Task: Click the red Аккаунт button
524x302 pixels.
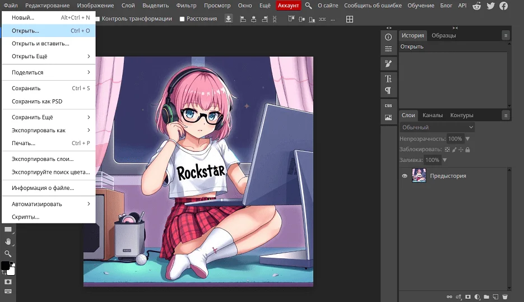Action: point(289,6)
